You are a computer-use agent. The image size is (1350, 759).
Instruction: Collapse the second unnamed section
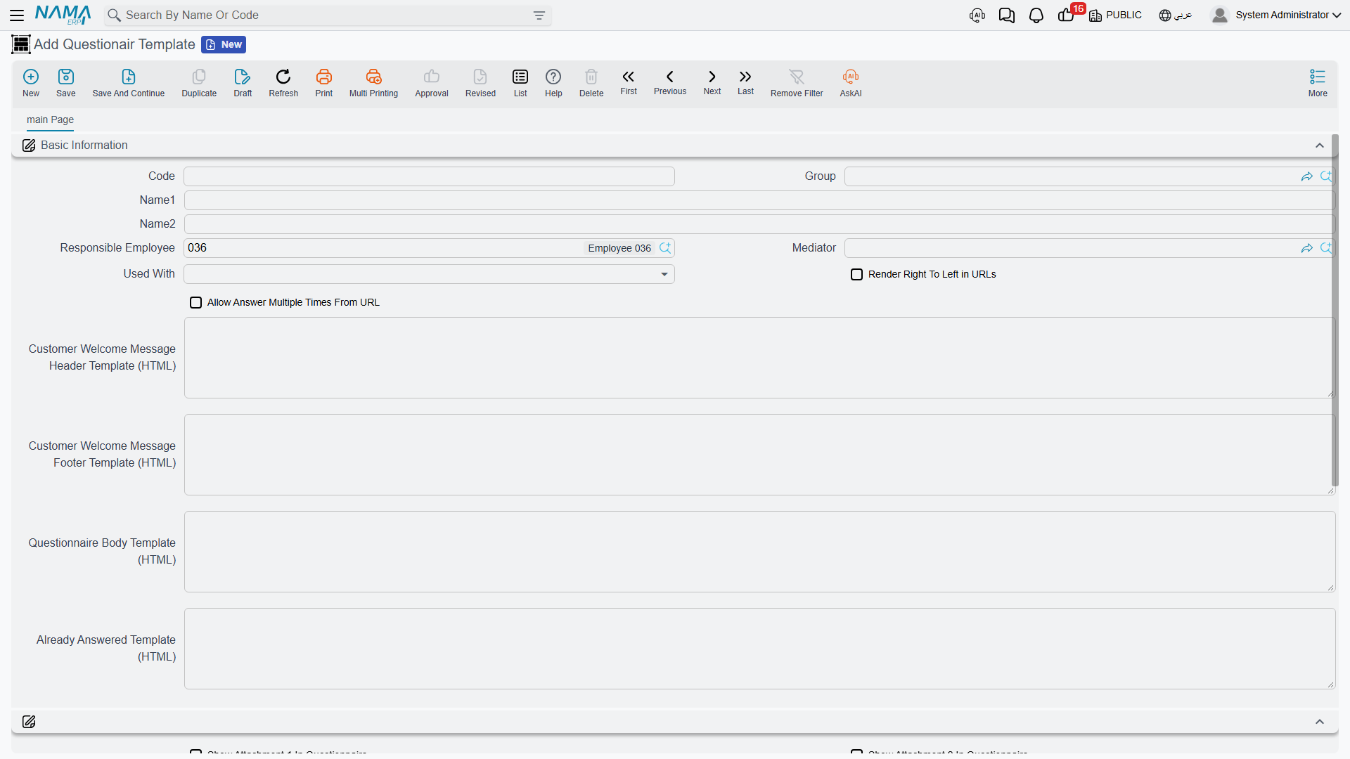tap(1320, 722)
